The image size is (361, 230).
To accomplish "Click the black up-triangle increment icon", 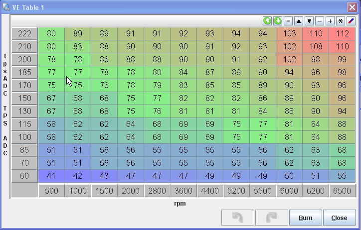I will pyautogui.click(x=299, y=21).
